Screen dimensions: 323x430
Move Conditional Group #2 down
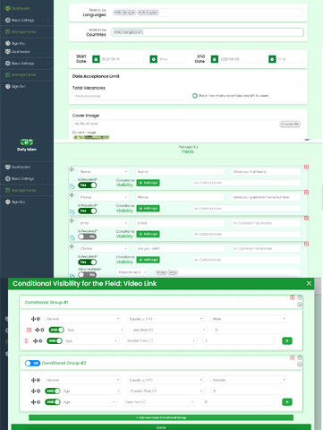(x=300, y=365)
